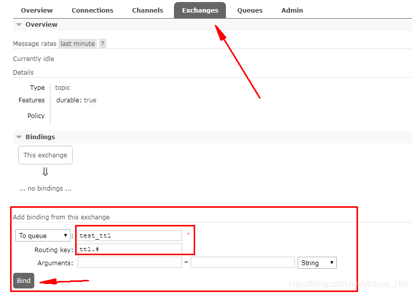Open the String argument type dropdown
412x293 pixels.
coord(317,263)
